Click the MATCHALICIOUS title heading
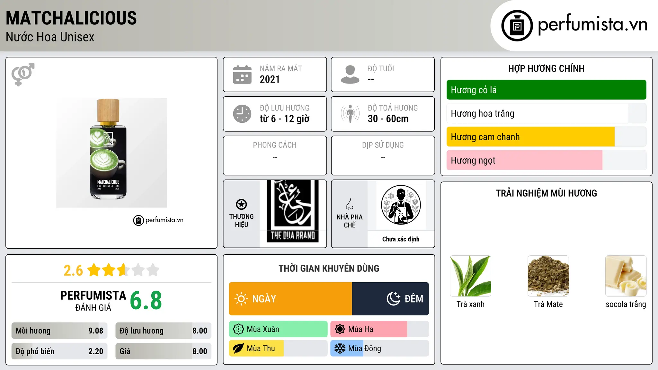 (x=71, y=18)
